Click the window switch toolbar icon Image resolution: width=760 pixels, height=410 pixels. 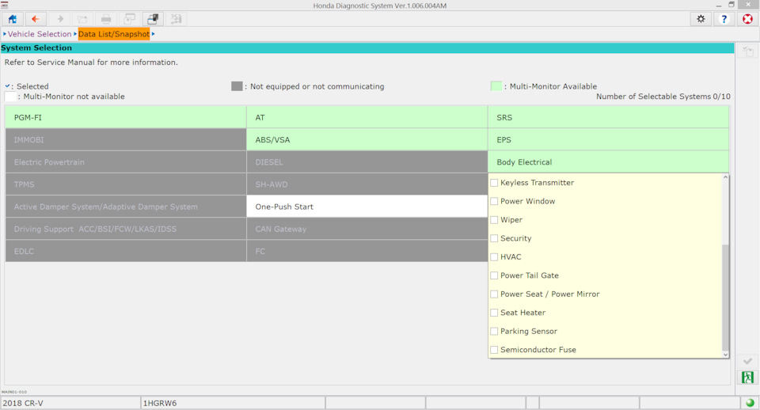[x=153, y=19]
